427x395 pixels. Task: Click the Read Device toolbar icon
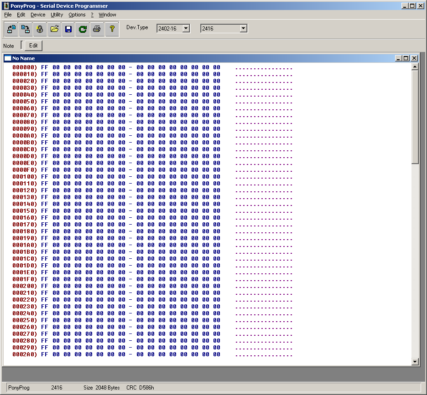[12, 29]
